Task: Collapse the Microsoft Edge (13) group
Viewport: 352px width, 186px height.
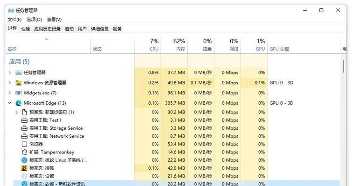Action: (10, 103)
